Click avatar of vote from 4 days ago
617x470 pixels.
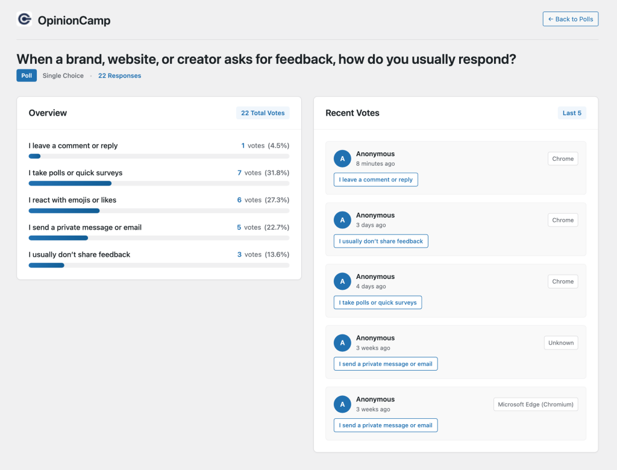point(342,281)
